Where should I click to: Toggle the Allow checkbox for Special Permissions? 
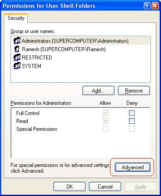[x=105, y=129]
